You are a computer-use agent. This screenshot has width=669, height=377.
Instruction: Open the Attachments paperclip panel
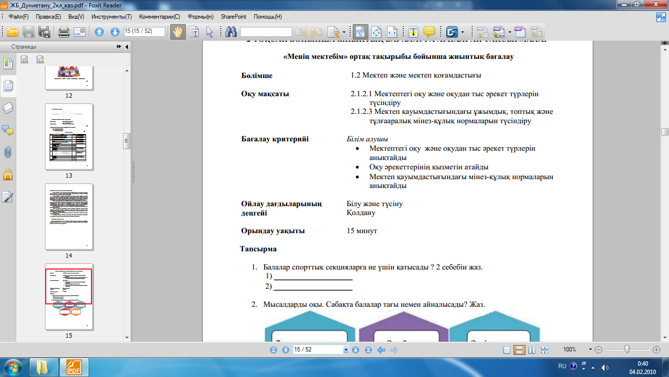pos(8,152)
